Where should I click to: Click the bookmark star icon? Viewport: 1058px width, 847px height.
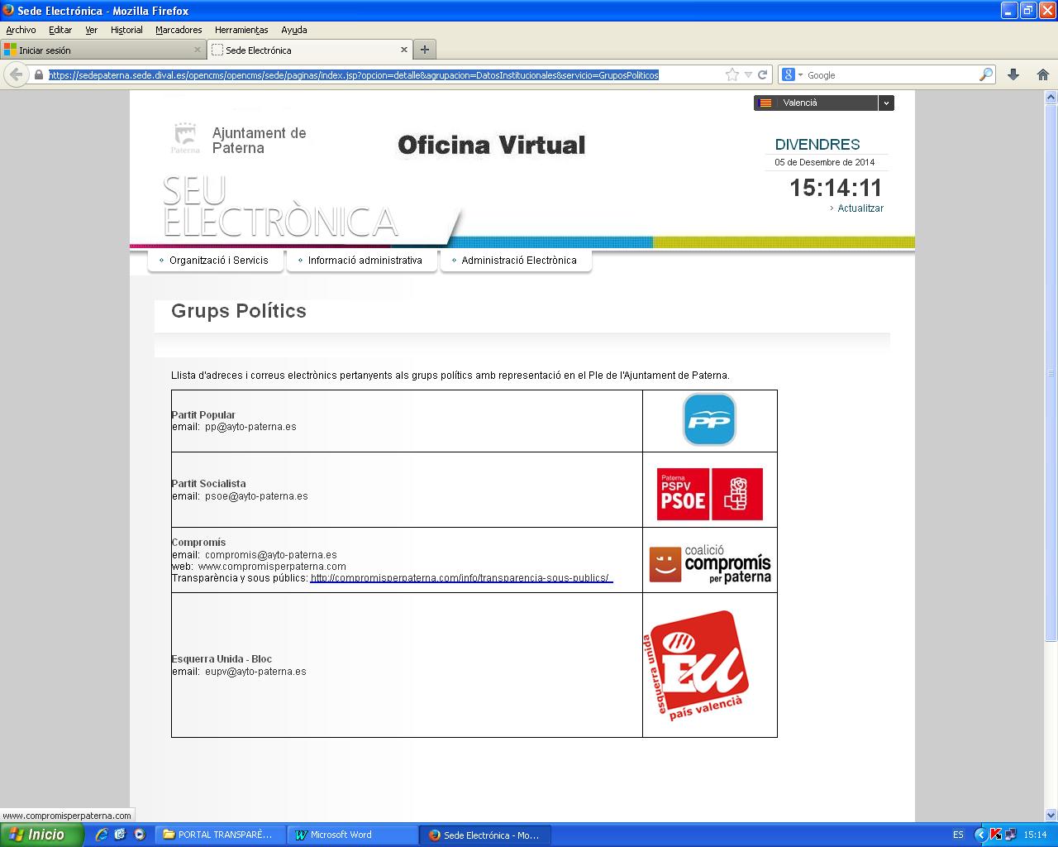click(x=732, y=74)
